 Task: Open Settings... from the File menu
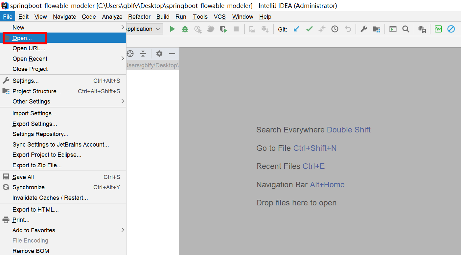(x=63, y=81)
